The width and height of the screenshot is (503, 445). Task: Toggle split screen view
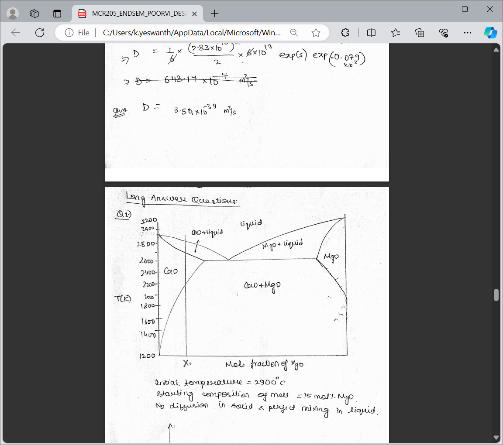click(372, 32)
